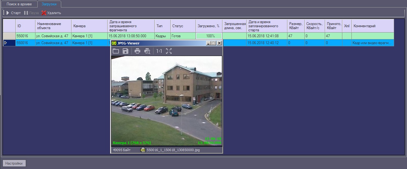Open print preview in JPEG-Viewer

click(x=147, y=51)
